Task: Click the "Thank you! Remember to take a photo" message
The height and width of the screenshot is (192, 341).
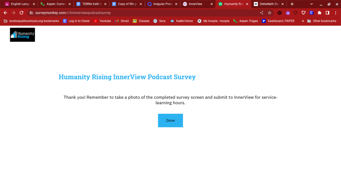Action: tap(170, 100)
